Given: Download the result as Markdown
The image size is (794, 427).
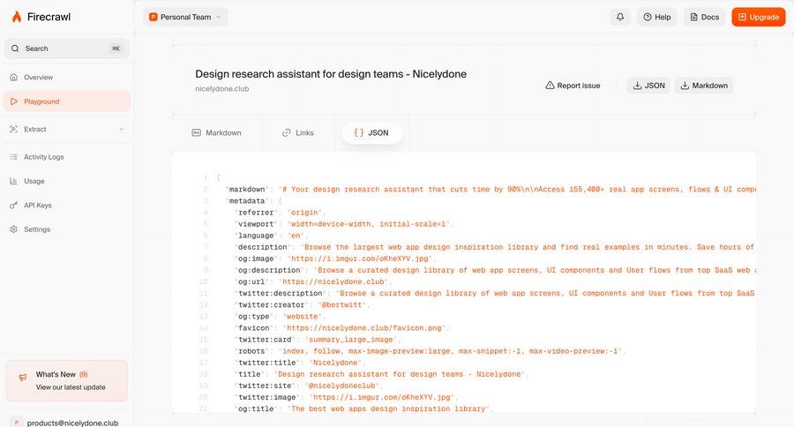Looking at the screenshot, I should [x=703, y=86].
